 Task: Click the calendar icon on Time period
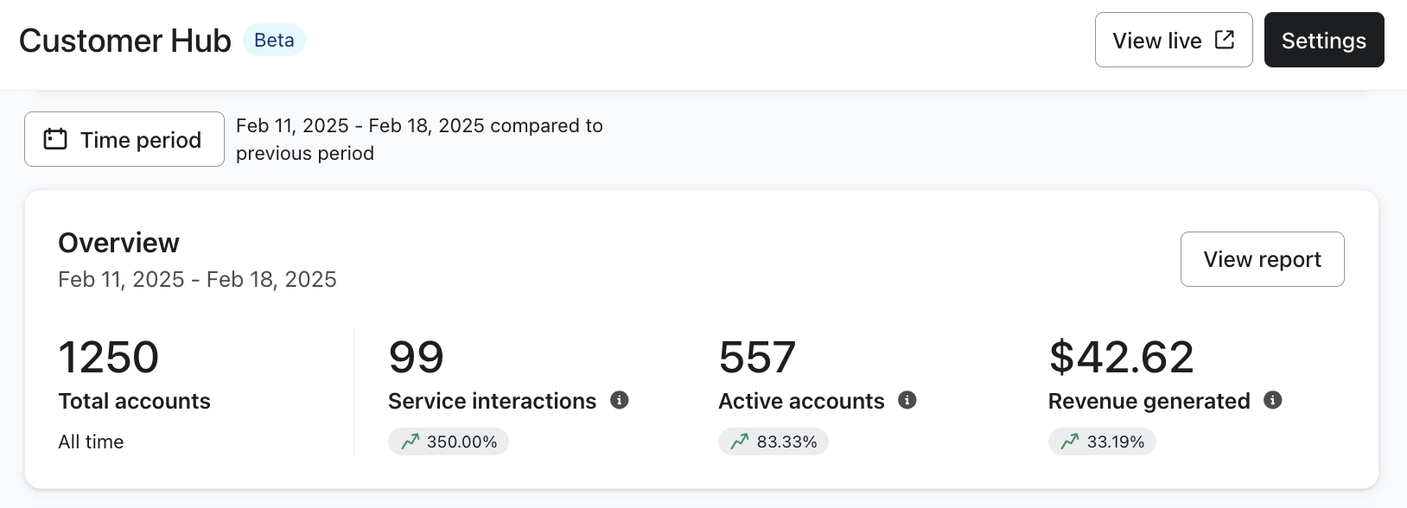click(54, 138)
